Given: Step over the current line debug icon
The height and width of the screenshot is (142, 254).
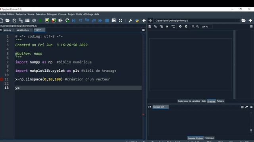Looking at the screenshot, I should [81, 21].
